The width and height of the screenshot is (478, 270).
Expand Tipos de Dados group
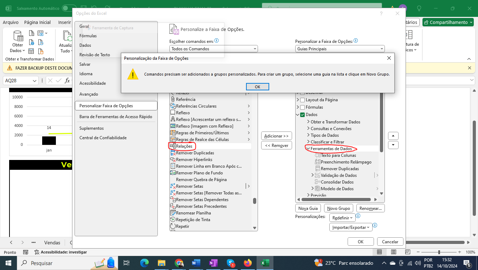pos(308,135)
